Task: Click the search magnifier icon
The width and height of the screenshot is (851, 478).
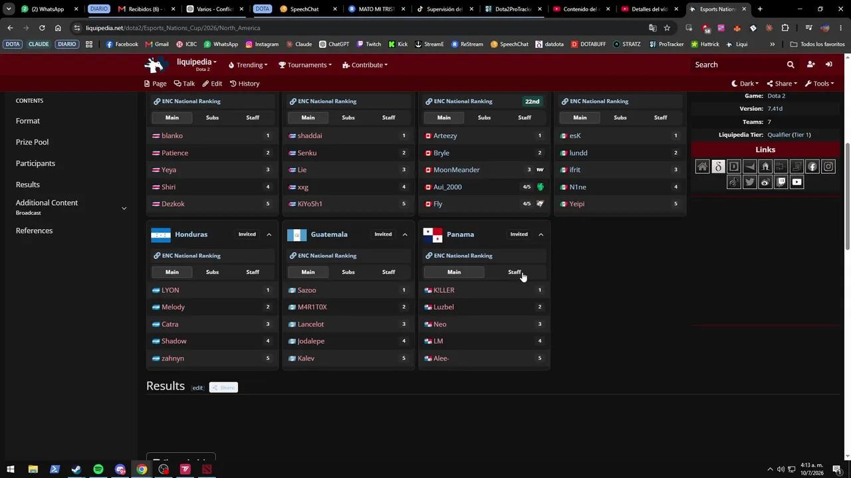Action: 790,64
